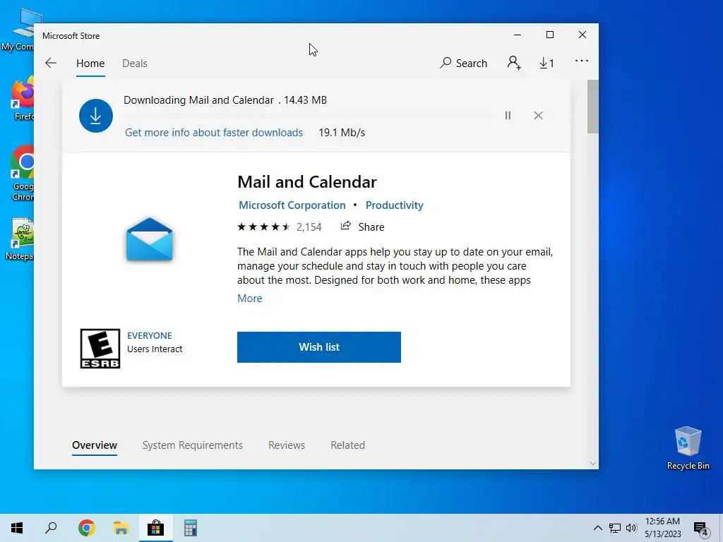This screenshot has width=723, height=542.
Task: Minimize the Microsoft Store window
Action: tap(518, 35)
